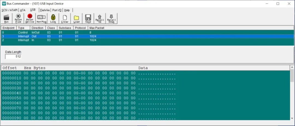The height and width of the screenshot is (126, 295).
Task: Click the hex row at offset 00000090
Action: (145, 118)
